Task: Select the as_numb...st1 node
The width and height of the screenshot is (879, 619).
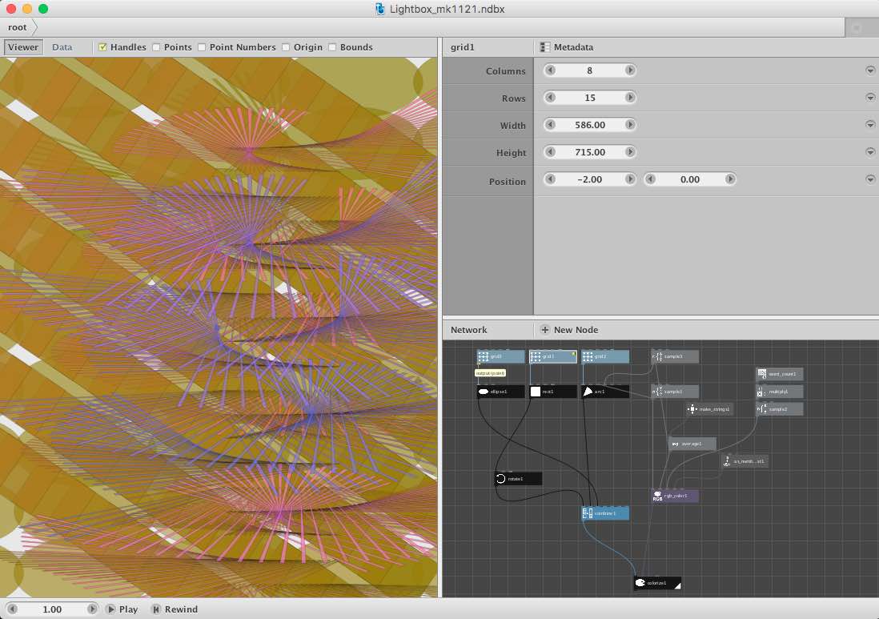Action: pyautogui.click(x=745, y=461)
